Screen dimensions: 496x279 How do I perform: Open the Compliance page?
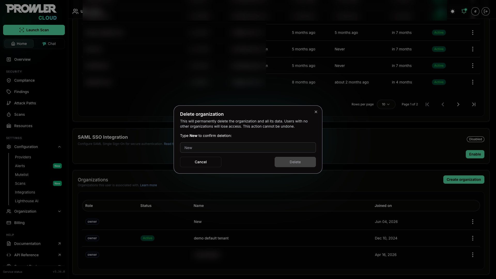coord(24,80)
